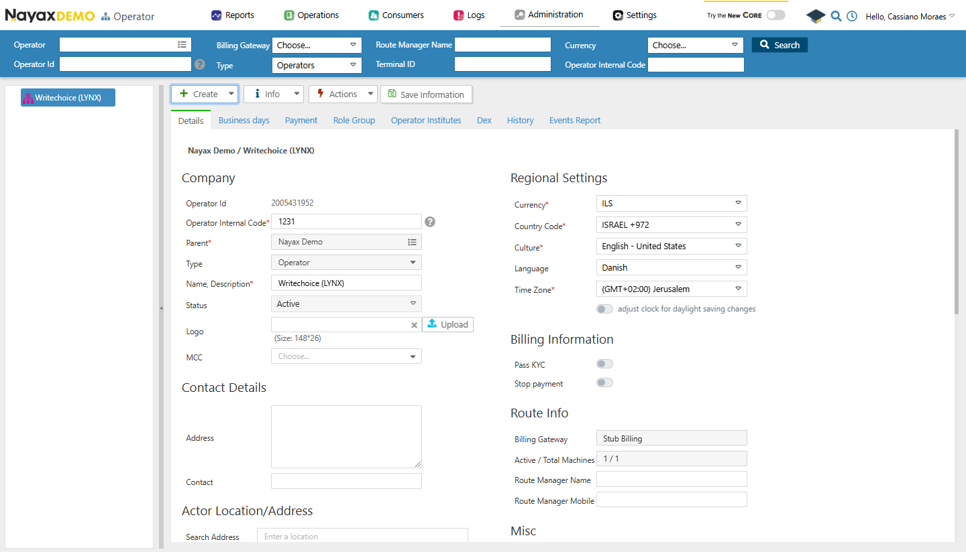966x552 pixels.
Task: Clear the Logo field with X icon
Action: [x=415, y=325]
